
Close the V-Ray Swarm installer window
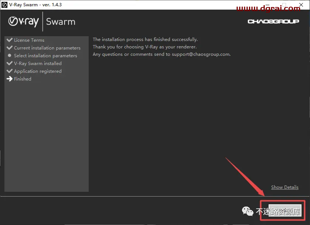[301, 5]
